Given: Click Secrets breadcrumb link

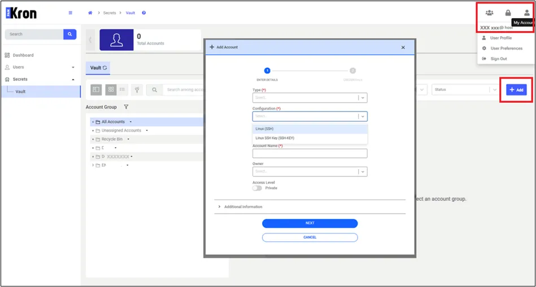Looking at the screenshot, I should (110, 13).
